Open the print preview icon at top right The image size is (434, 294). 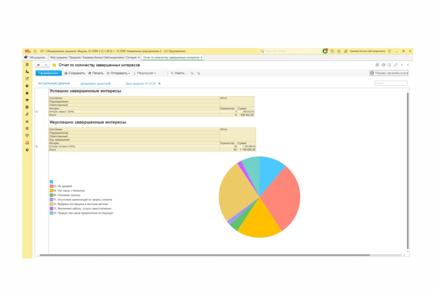pos(389,65)
